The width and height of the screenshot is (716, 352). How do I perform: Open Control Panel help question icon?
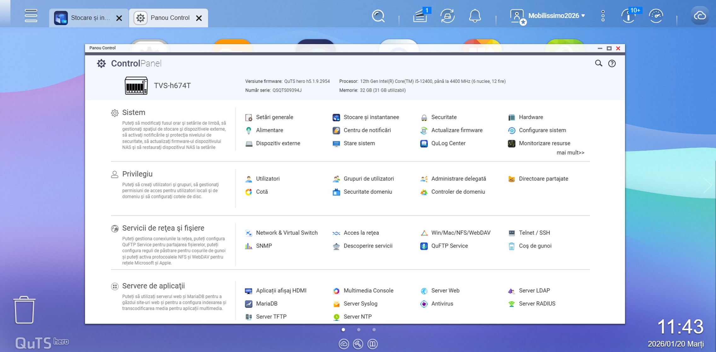tap(612, 64)
